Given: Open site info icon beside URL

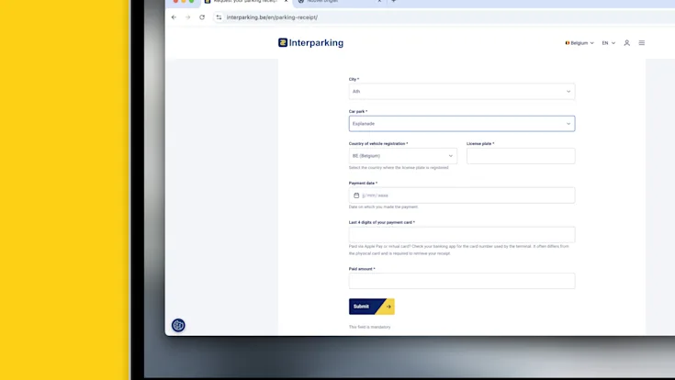Looking at the screenshot, I should click(219, 17).
